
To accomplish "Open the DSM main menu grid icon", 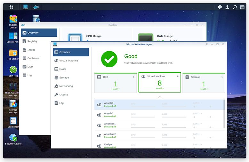I will 11,7.
